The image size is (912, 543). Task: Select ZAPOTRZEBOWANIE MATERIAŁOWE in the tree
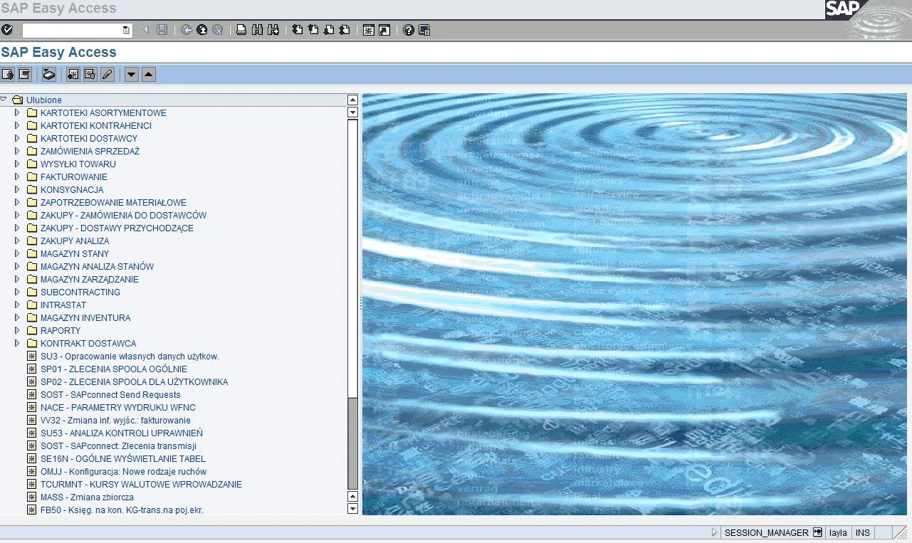(113, 202)
